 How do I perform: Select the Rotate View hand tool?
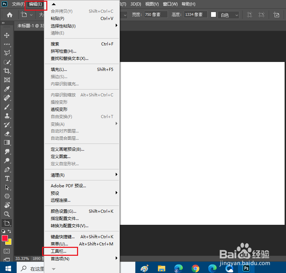point(7,205)
